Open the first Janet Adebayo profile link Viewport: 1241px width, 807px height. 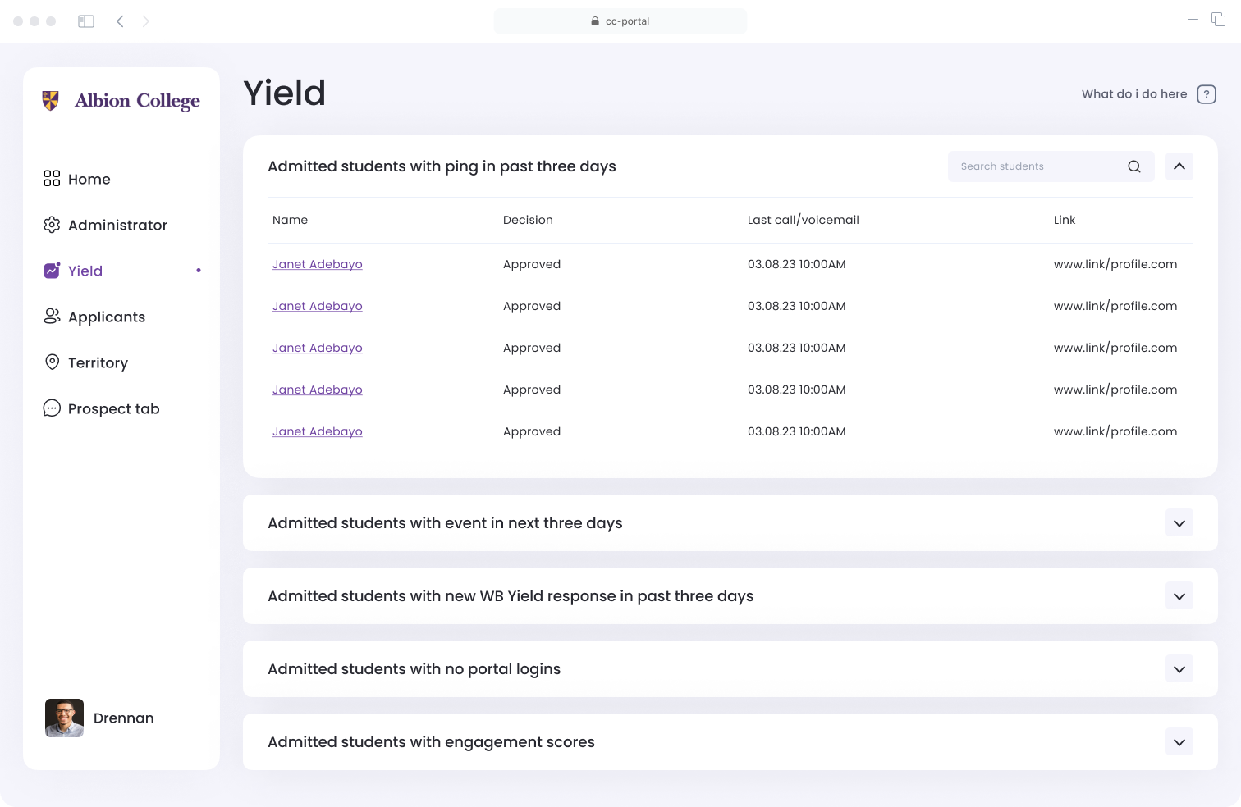[318, 264]
